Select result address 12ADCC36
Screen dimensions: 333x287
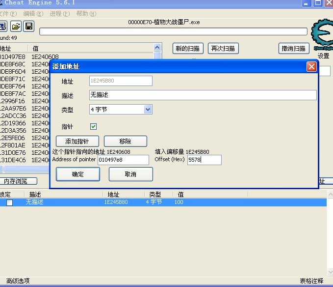(x=13, y=116)
